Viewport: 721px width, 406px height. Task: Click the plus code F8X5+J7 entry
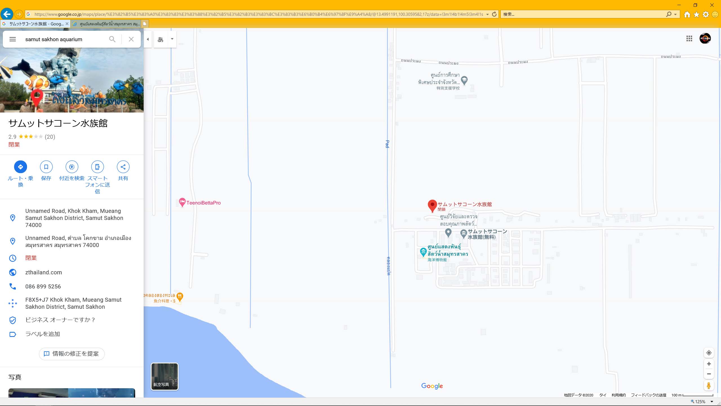72,303
